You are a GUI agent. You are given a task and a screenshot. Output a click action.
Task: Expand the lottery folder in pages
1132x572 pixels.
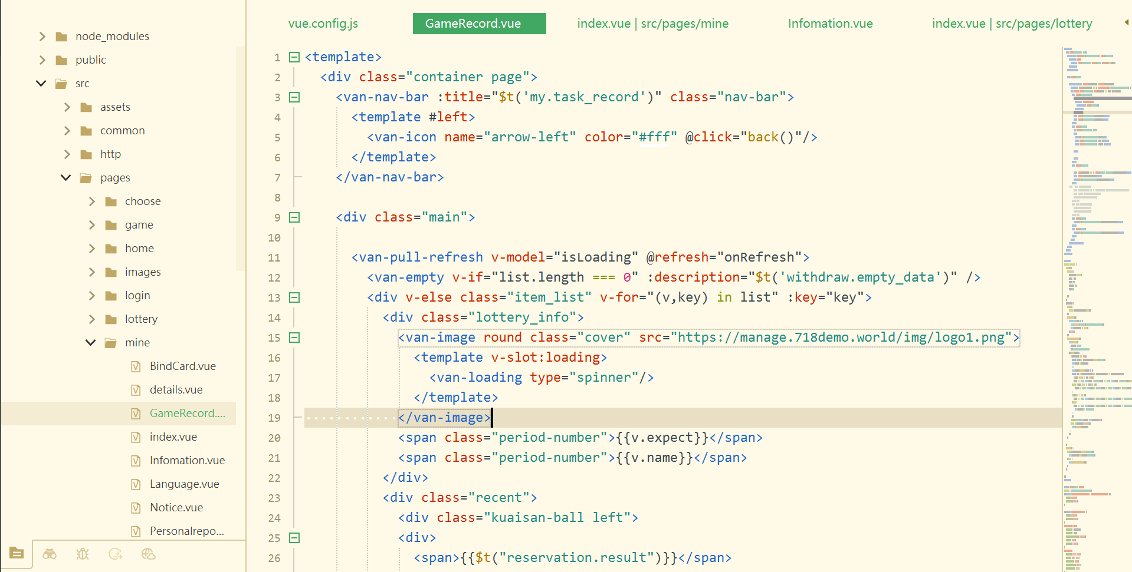point(91,319)
